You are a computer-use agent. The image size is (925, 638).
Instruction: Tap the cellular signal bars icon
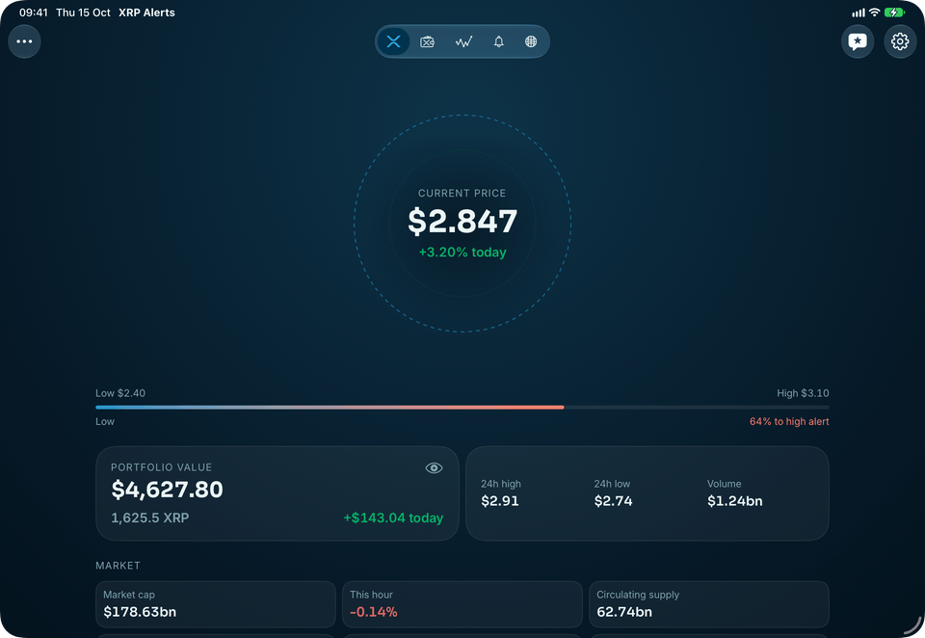pos(859,13)
